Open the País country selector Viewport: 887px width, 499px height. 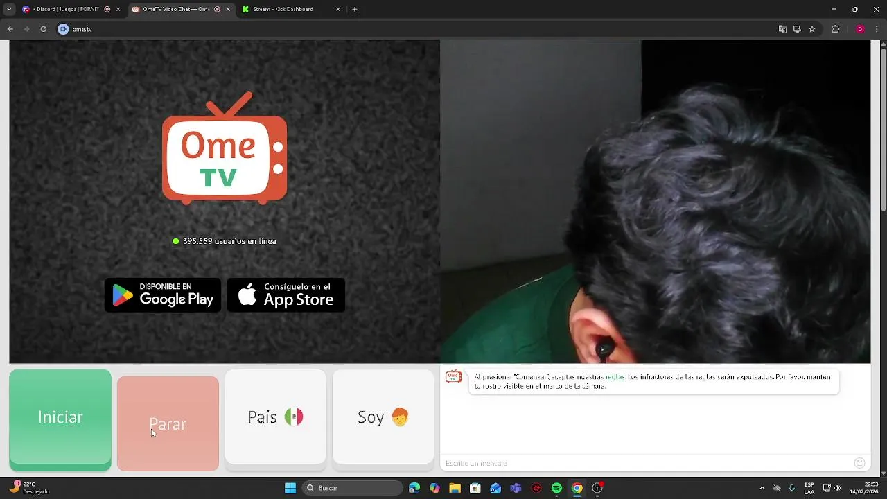tap(275, 417)
